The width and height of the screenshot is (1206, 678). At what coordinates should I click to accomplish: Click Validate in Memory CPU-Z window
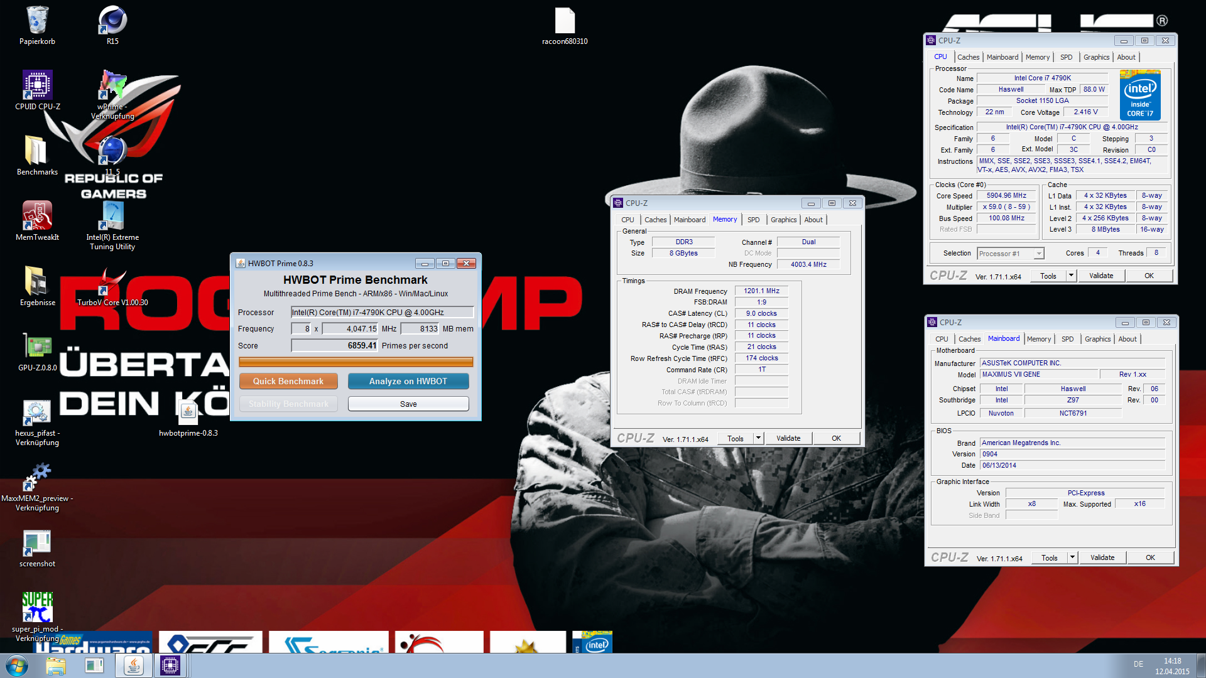(x=788, y=438)
